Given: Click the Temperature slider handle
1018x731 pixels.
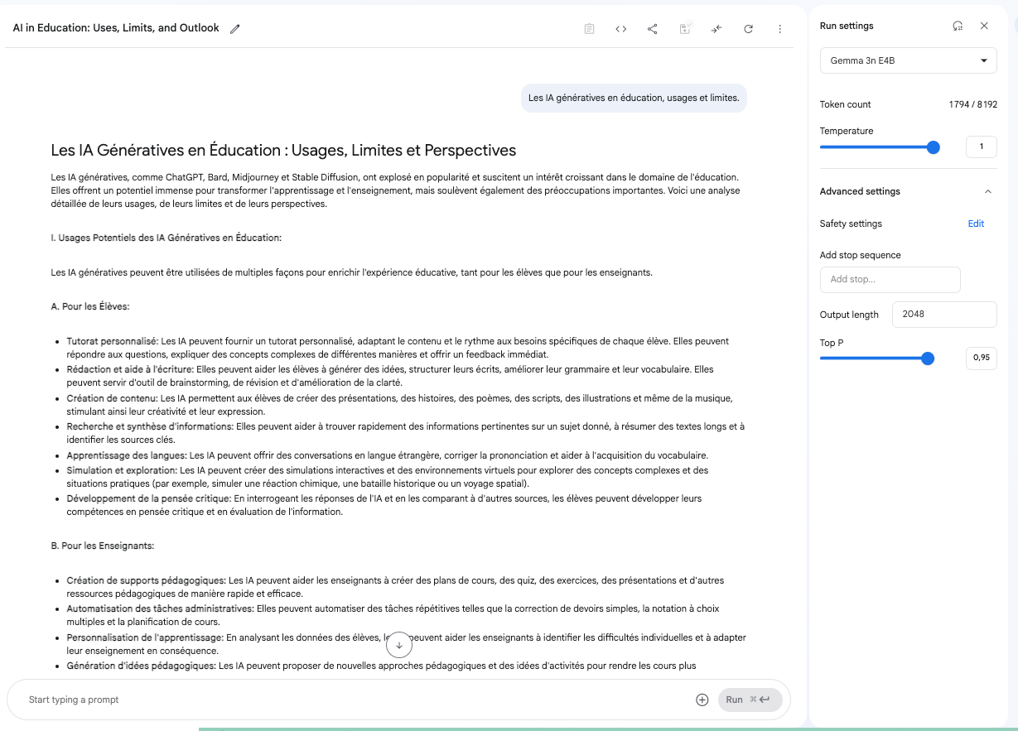Looking at the screenshot, I should pos(934,147).
